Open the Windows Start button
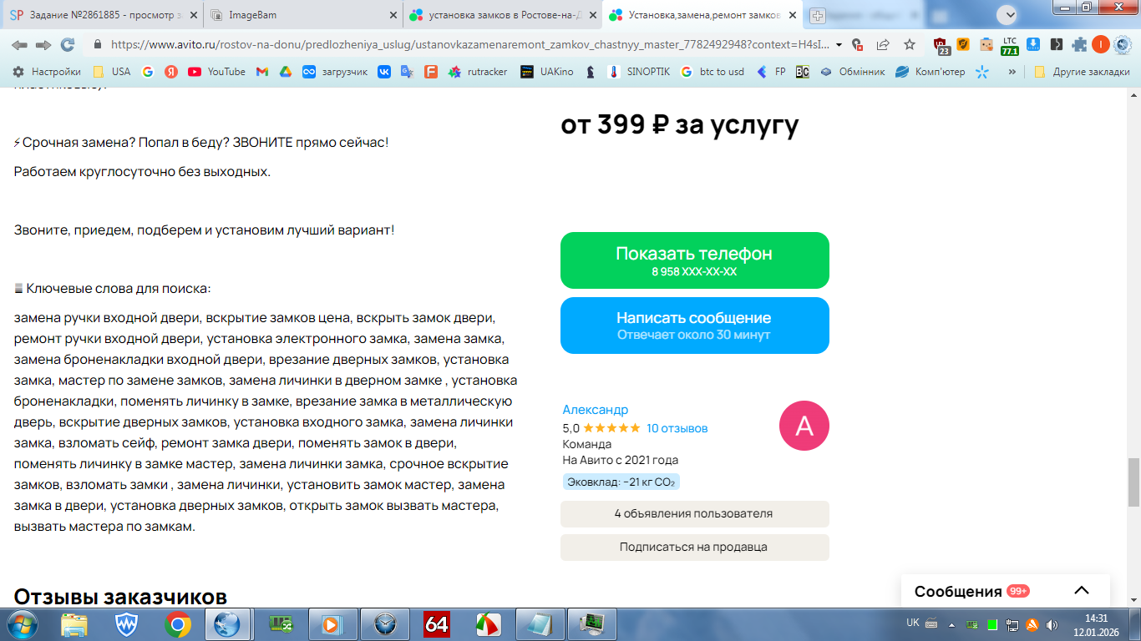 (21, 624)
